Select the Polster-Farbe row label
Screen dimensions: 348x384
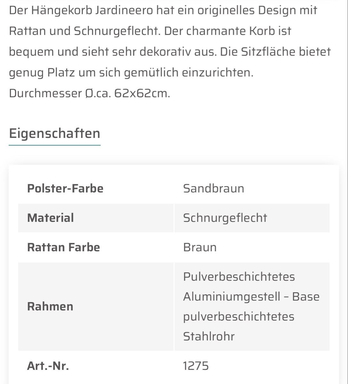65,188
